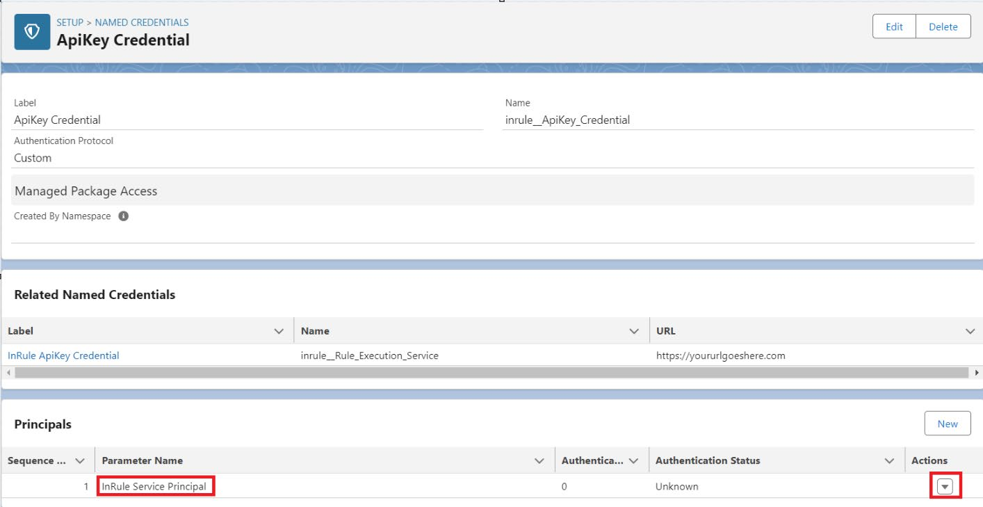This screenshot has width=983, height=507.
Task: Click the Principals section heading
Action: click(42, 424)
